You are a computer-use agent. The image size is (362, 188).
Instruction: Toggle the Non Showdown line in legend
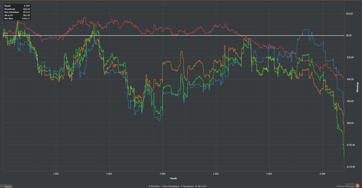coord(170,186)
